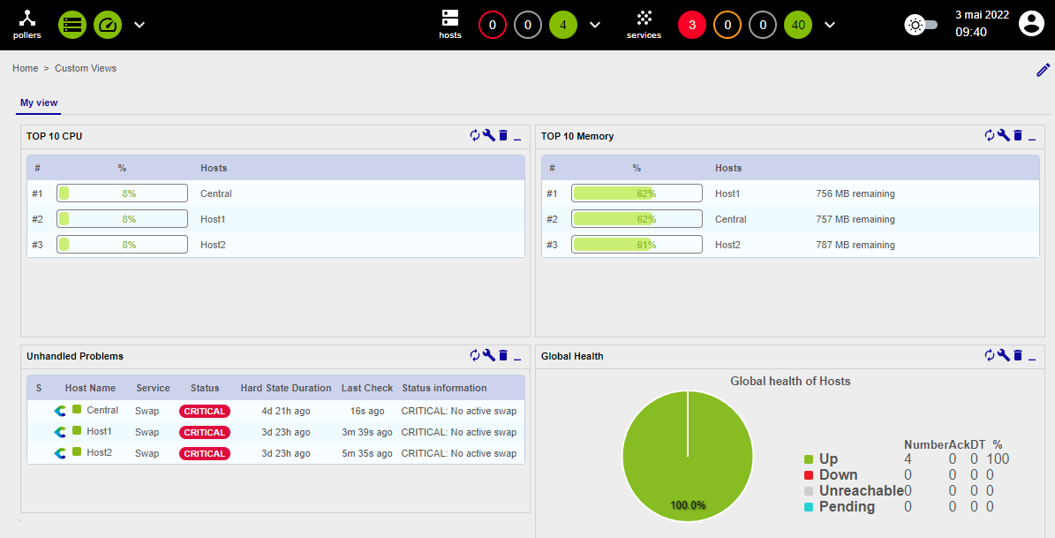Expand the pollers dropdown chevron
The width and height of the screenshot is (1055, 538).
coord(139,25)
